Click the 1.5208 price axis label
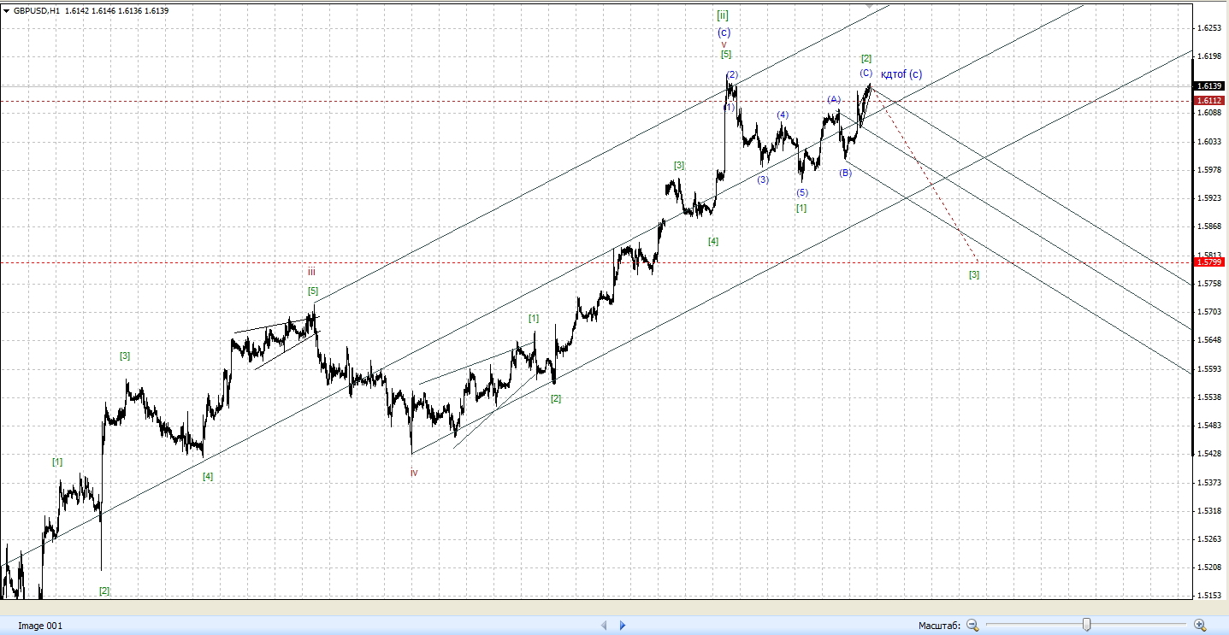The height and width of the screenshot is (635, 1229). [x=1209, y=567]
